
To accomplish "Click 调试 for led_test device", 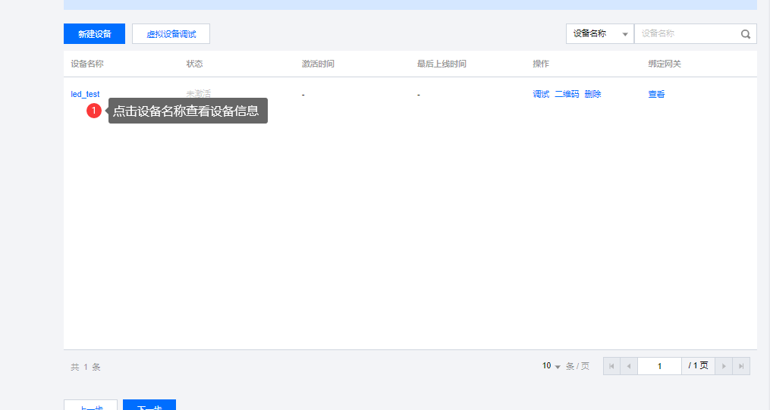I will pos(541,94).
